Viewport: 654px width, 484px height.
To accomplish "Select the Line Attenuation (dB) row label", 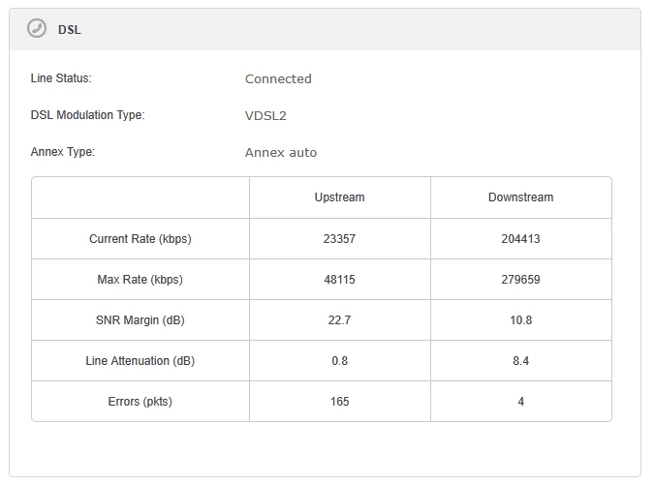I will pyautogui.click(x=140, y=361).
